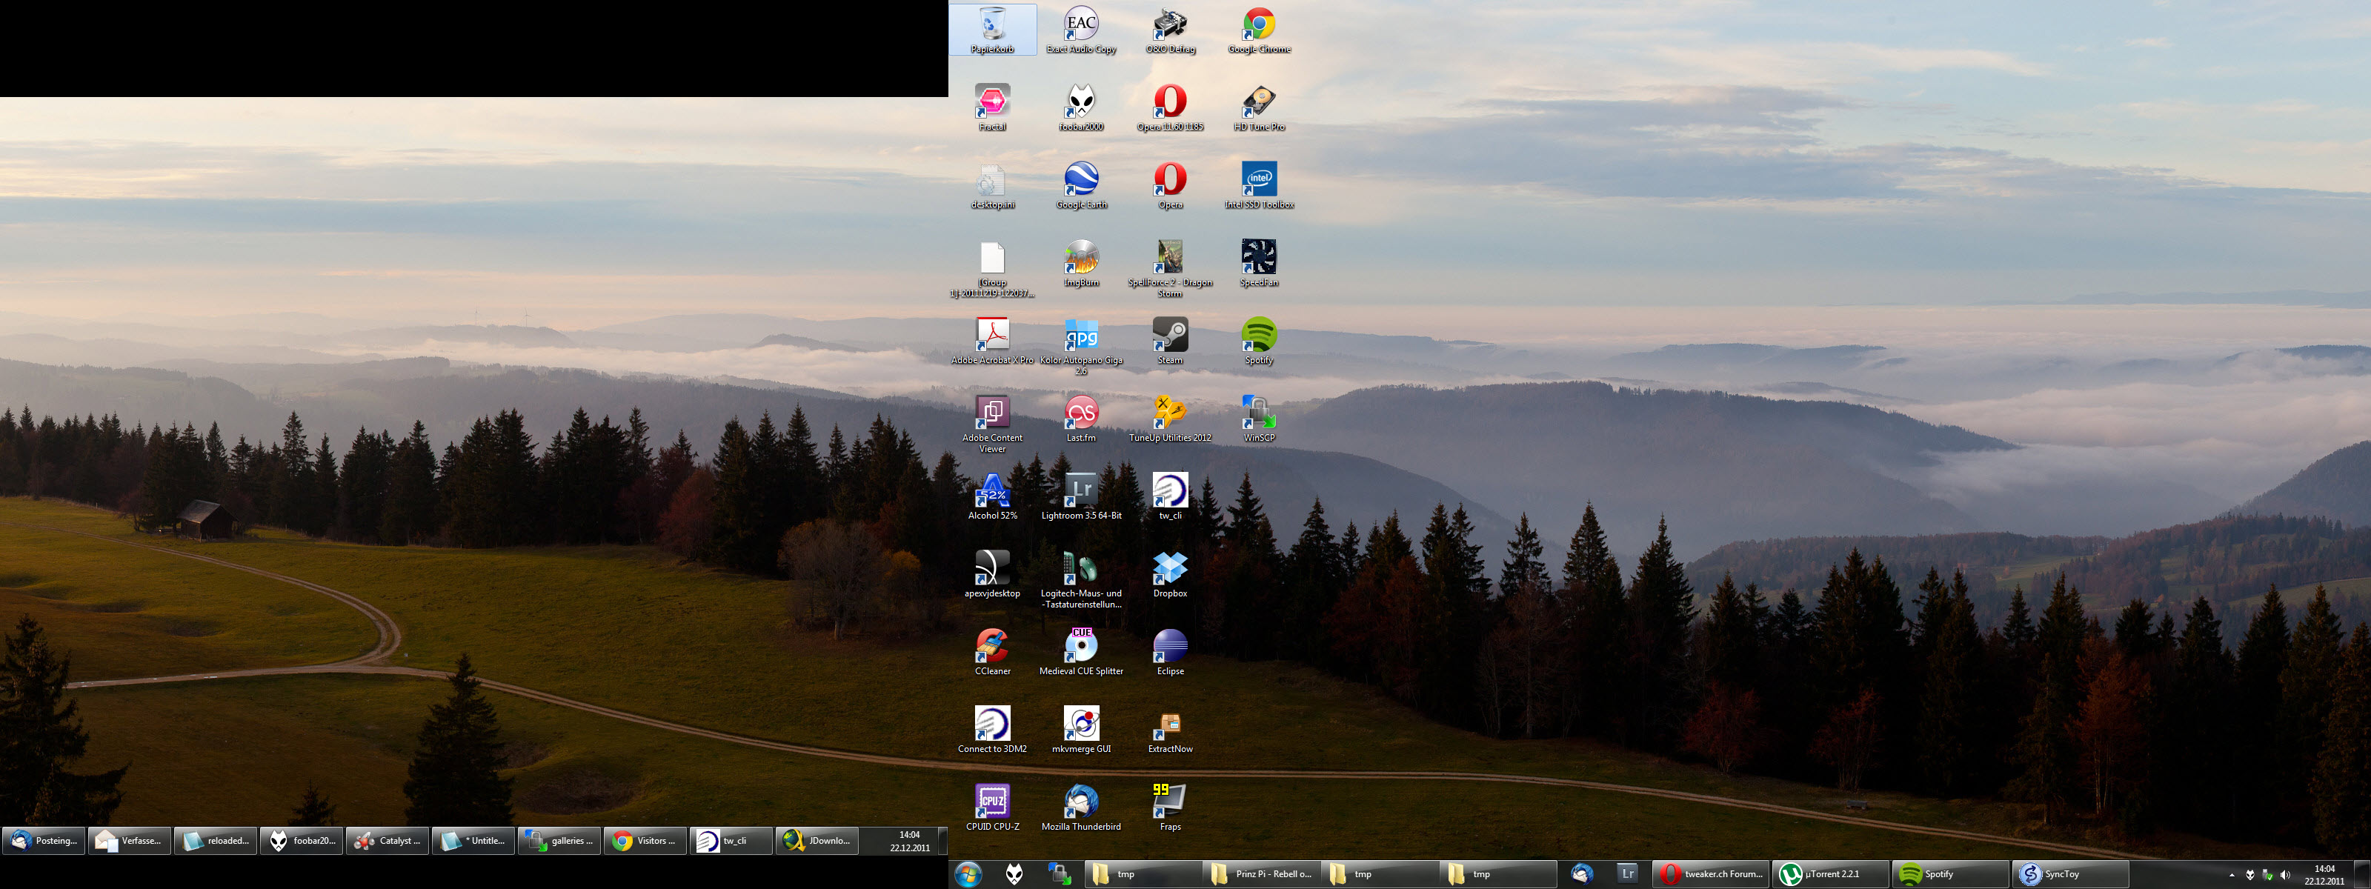
Task: Click the volume speaker tray icon
Action: click(x=2284, y=875)
